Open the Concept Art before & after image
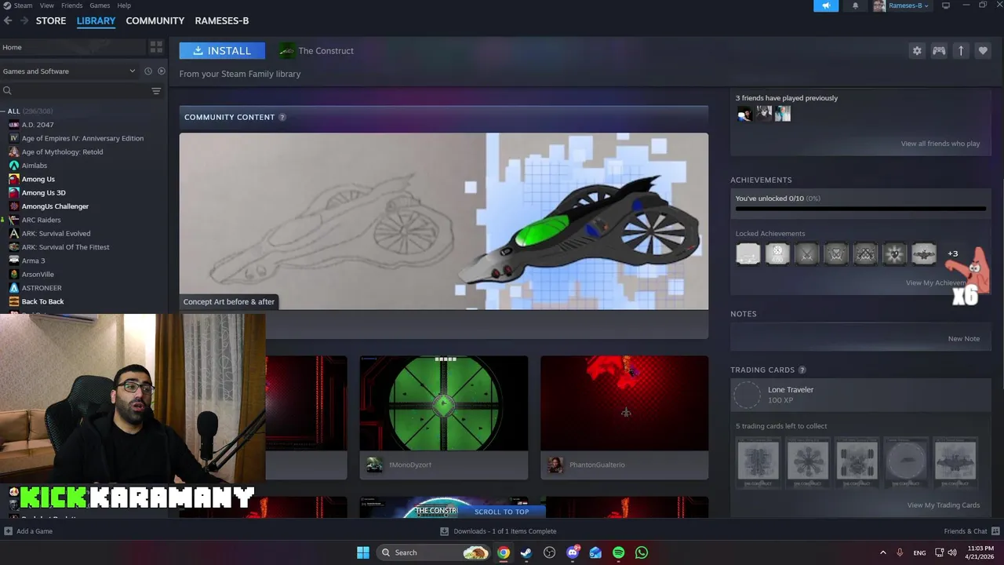Screen dimensions: 1004x565 (x=444, y=221)
